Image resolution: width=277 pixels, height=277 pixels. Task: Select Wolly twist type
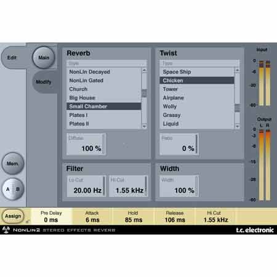coord(197,106)
